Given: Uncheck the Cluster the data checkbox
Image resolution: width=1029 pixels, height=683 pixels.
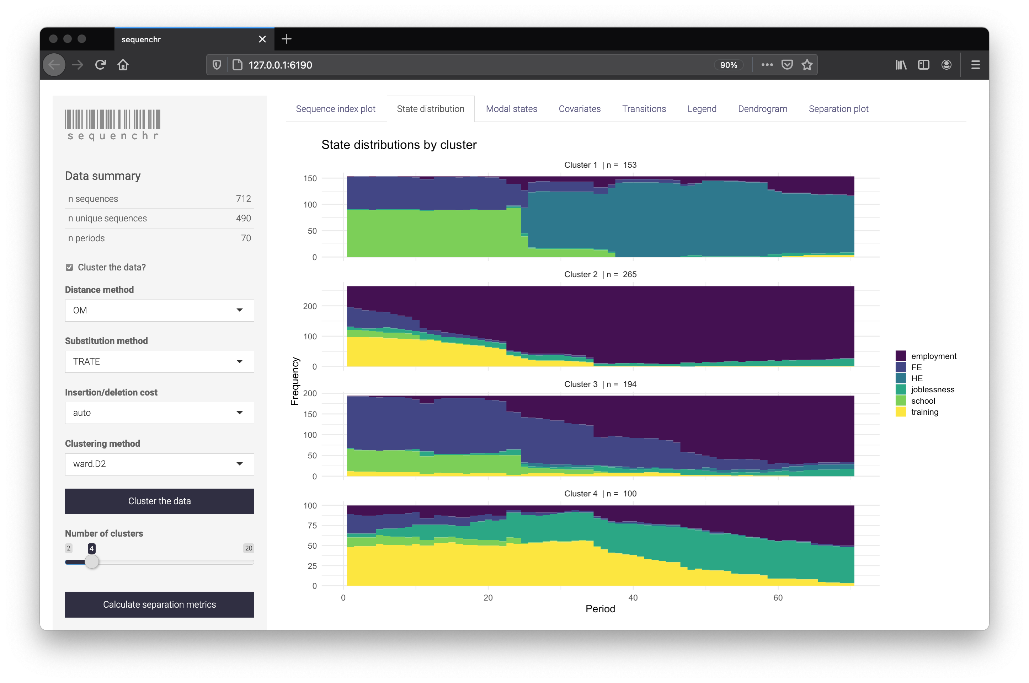Looking at the screenshot, I should point(69,268).
